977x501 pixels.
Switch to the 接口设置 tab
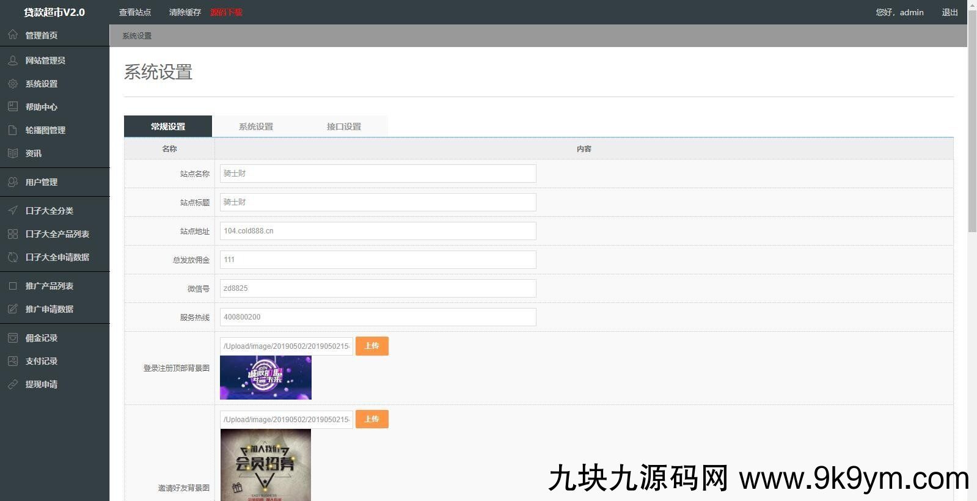click(x=343, y=126)
